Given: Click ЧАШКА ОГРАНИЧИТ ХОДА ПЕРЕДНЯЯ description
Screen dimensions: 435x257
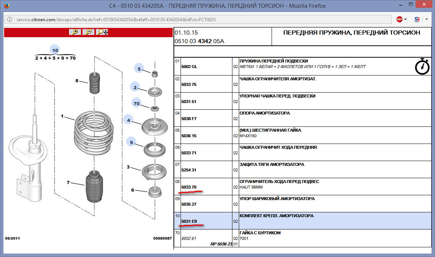Looking at the screenshot, I should pos(278,147).
